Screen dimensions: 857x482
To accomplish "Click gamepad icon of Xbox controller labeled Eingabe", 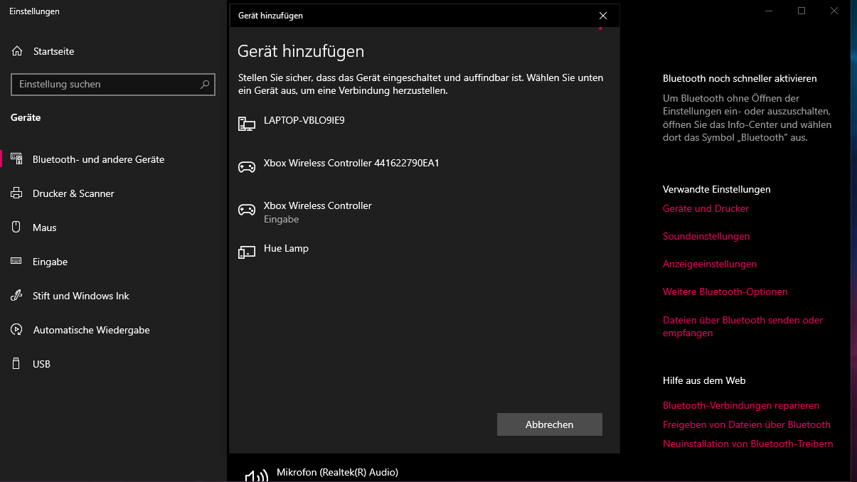I will click(x=246, y=210).
